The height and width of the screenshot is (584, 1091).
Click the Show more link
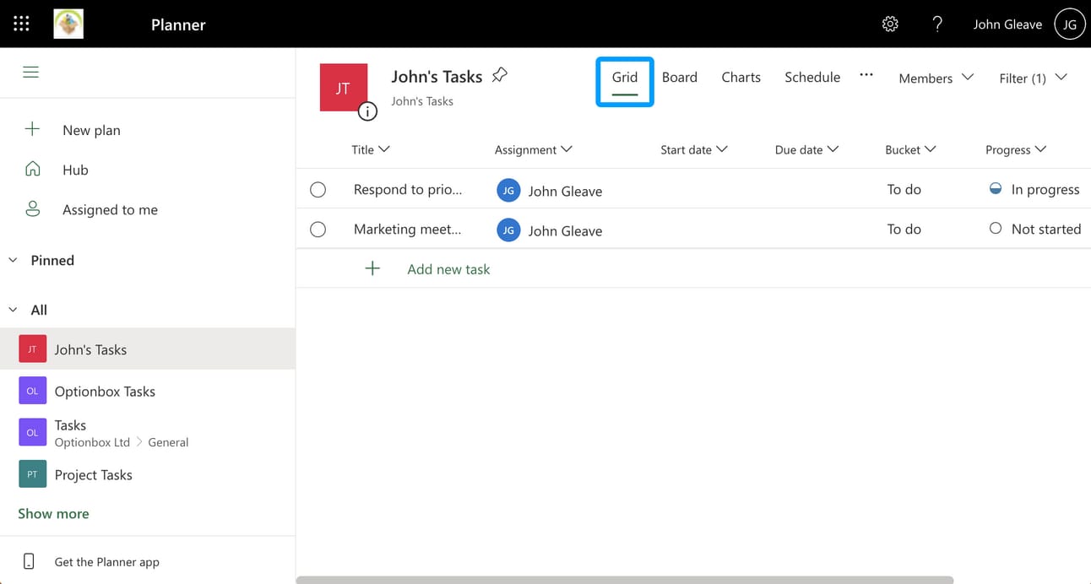coord(53,513)
